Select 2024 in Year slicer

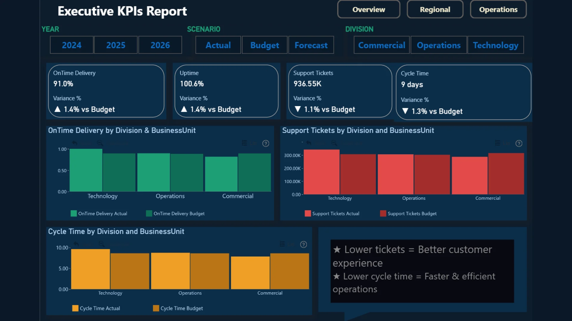pos(71,45)
